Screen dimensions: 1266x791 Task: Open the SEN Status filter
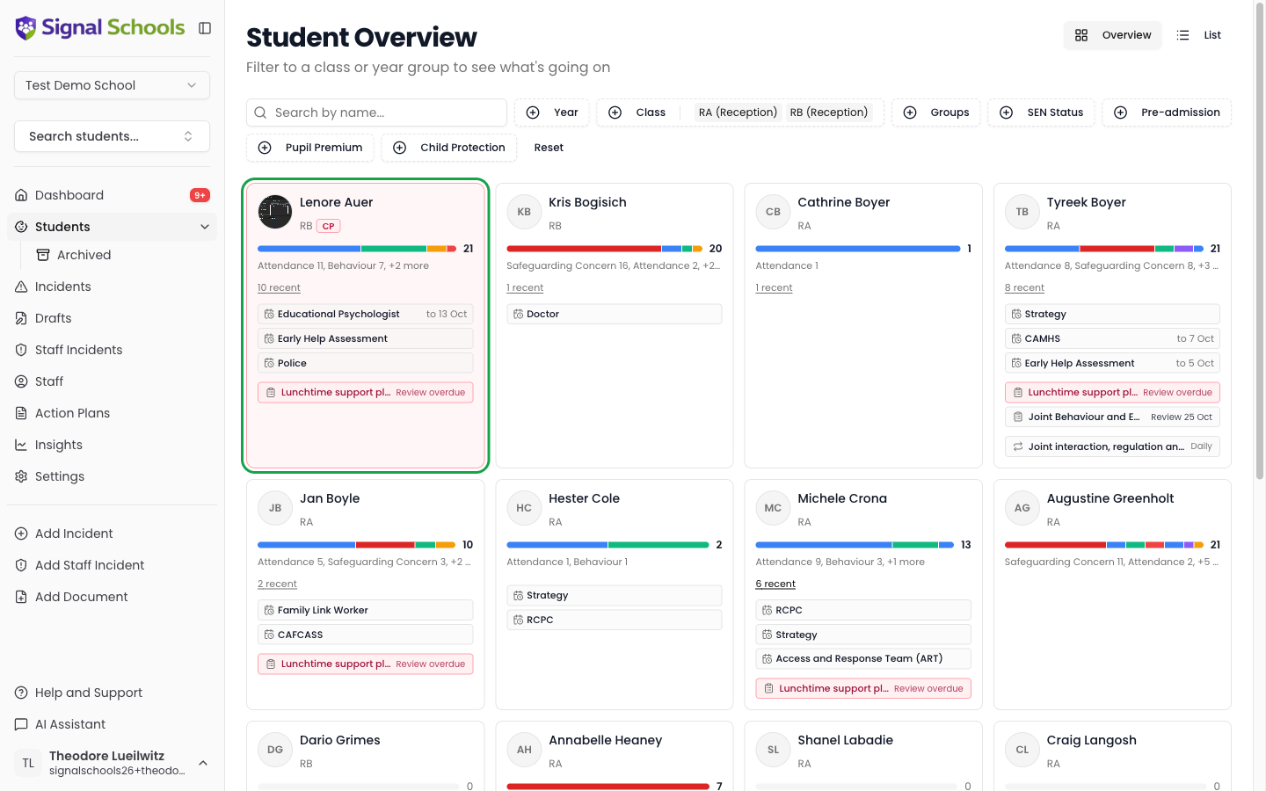pos(1042,112)
